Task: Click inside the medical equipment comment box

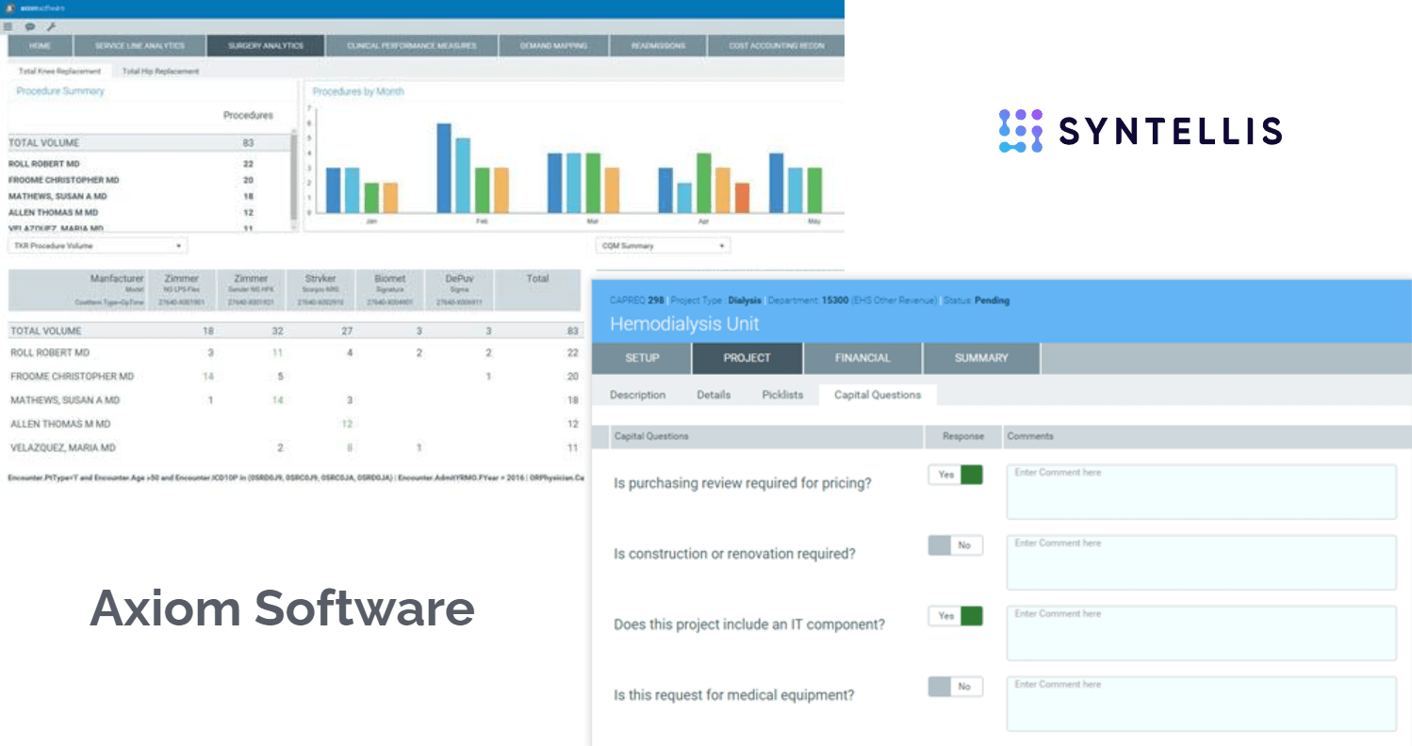Action: point(1201,703)
